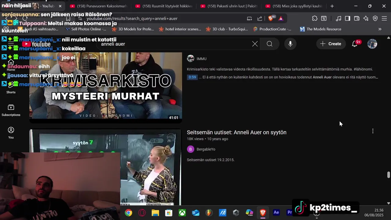The height and width of the screenshot is (220, 391).
Task: Open Outlook from taskbar
Action: 195,212
